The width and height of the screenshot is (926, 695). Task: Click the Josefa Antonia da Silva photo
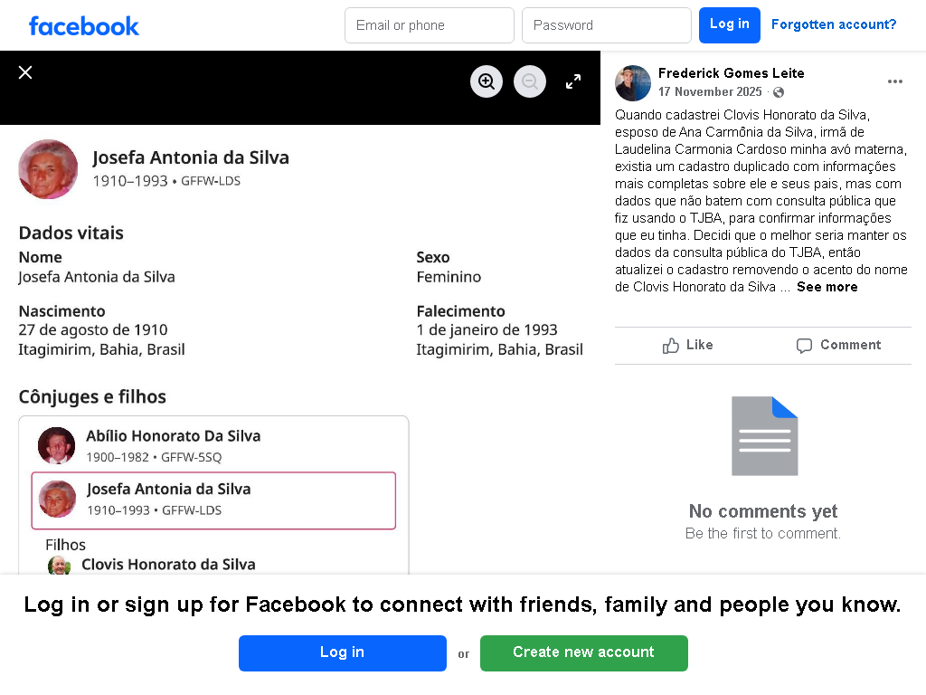click(48, 169)
